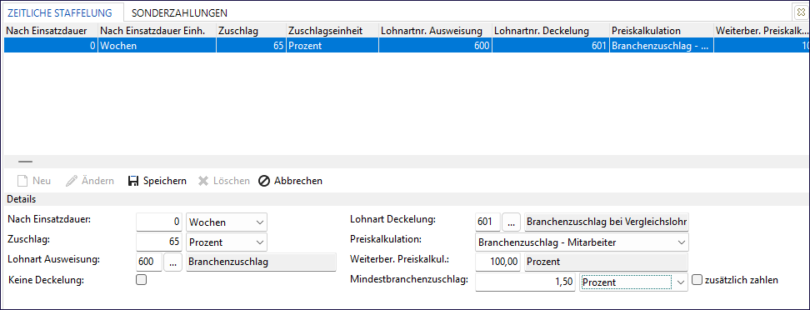This screenshot has width=810, height=310.
Task: Sort by the Nach Einsatzdauer column header
Action: tap(51, 31)
